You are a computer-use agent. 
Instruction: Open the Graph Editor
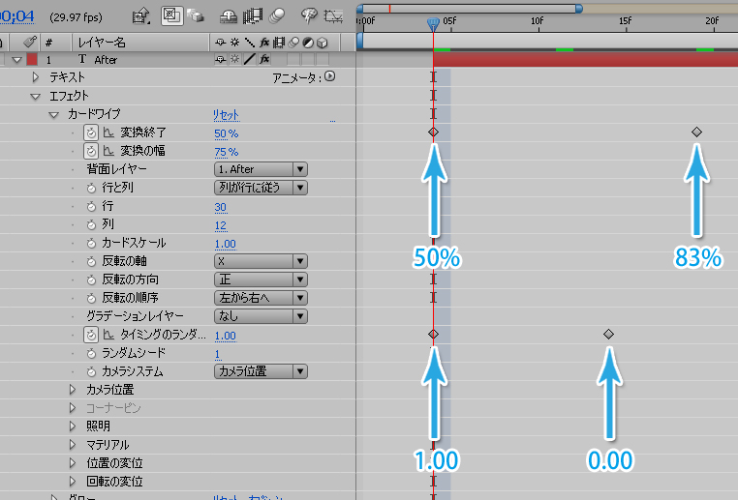click(x=334, y=15)
